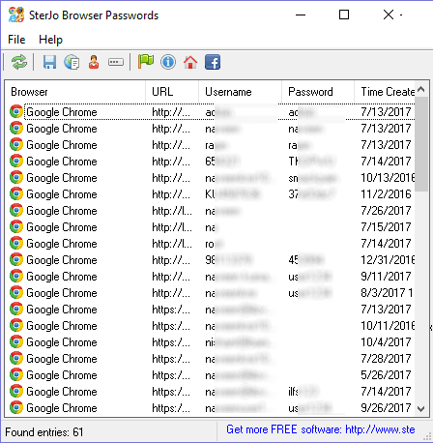
Task: Click the green flag language icon
Action: 146,62
